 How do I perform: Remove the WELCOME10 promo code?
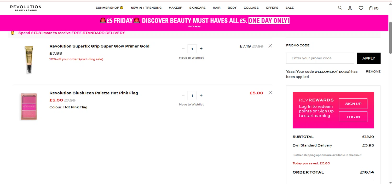(373, 72)
